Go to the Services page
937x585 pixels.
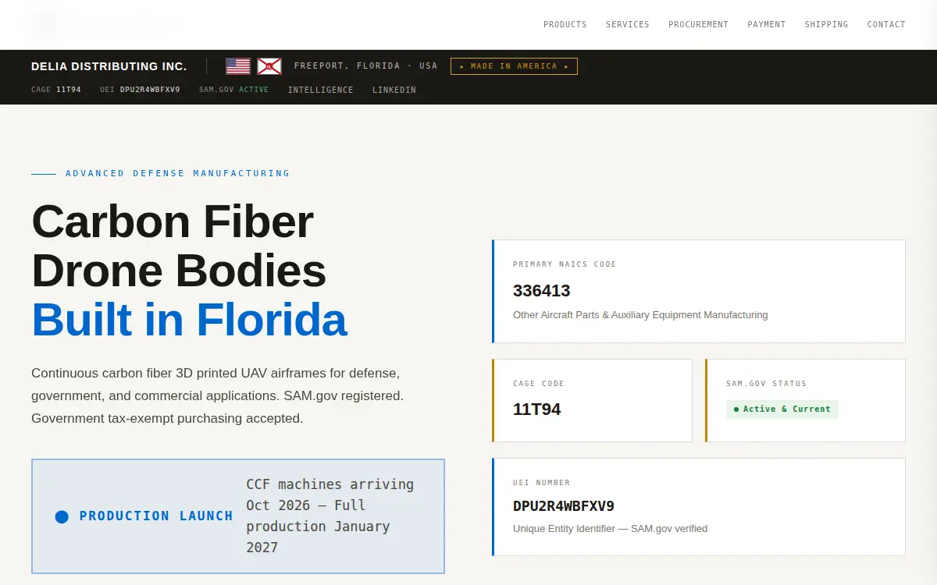(x=628, y=25)
